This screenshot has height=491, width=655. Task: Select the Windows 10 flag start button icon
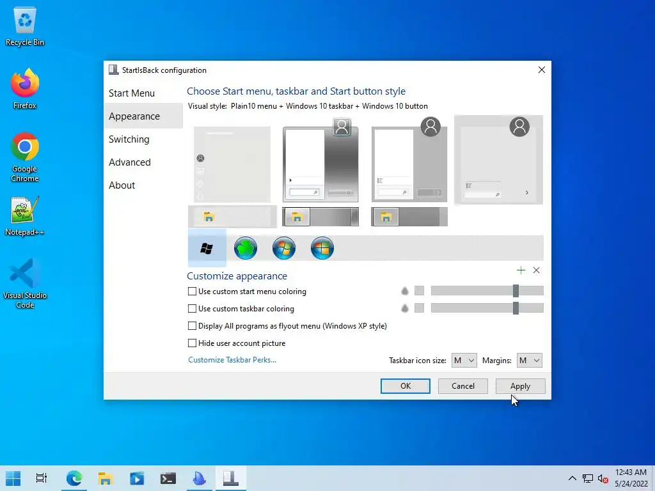coord(207,248)
